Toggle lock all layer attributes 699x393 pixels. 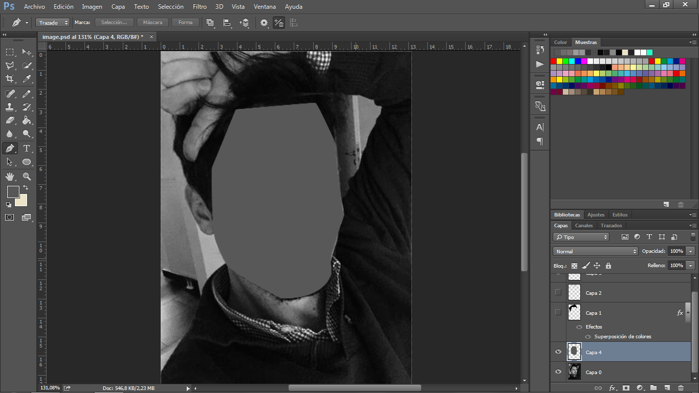tap(608, 266)
